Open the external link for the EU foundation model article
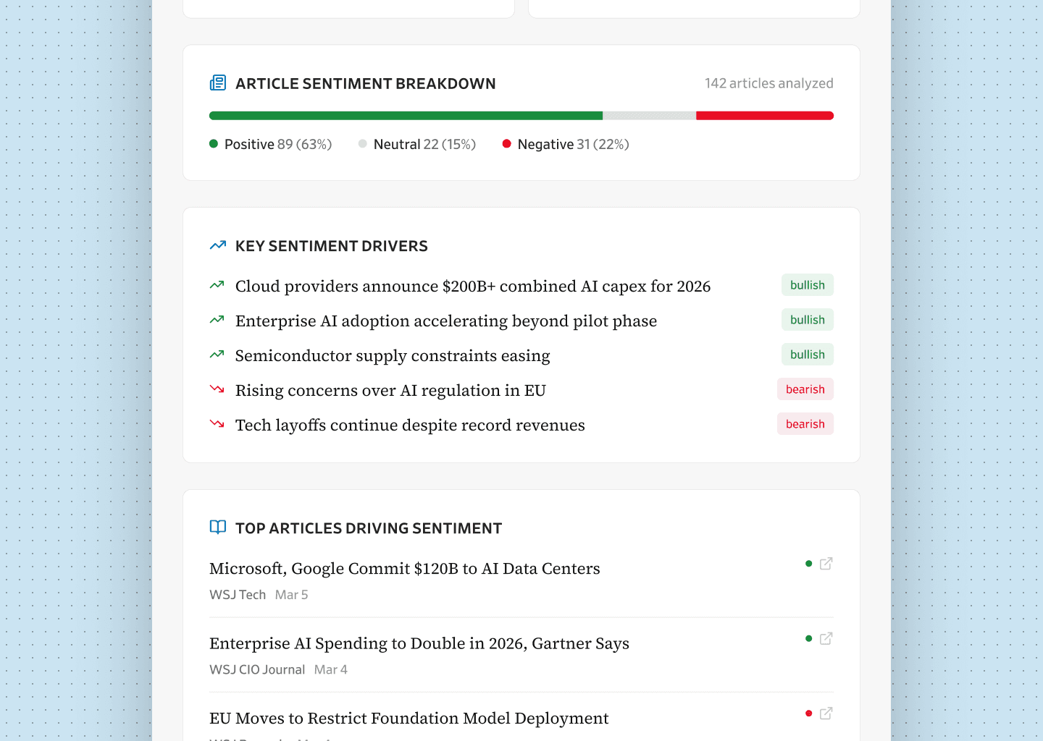The width and height of the screenshot is (1043, 741). click(x=826, y=713)
